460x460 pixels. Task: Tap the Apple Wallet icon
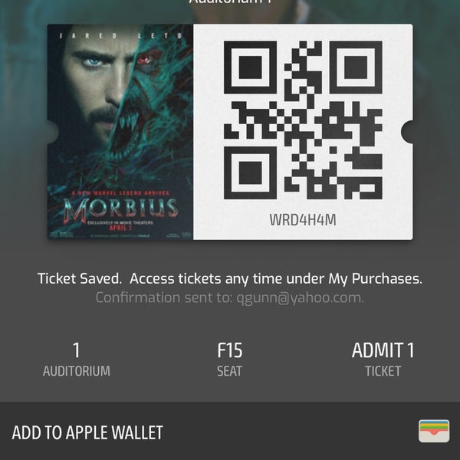pyautogui.click(x=434, y=431)
